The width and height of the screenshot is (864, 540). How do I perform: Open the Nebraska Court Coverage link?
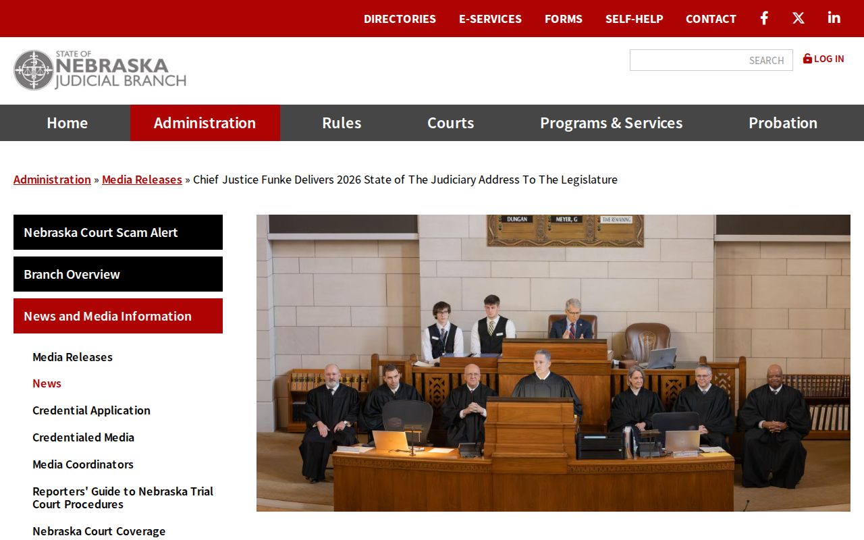click(x=99, y=531)
